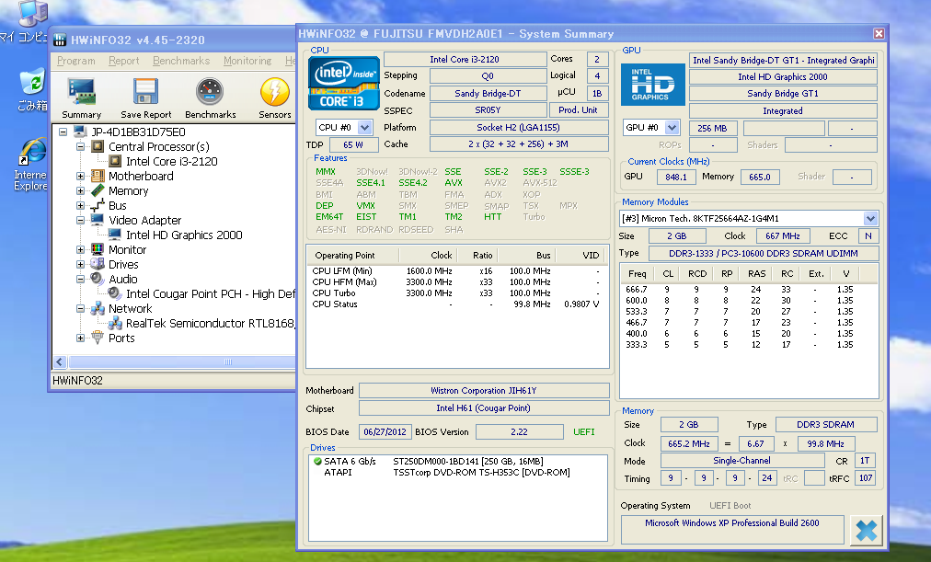The image size is (931, 562).
Task: Open the Micron memory module dropdown
Action: click(x=870, y=219)
